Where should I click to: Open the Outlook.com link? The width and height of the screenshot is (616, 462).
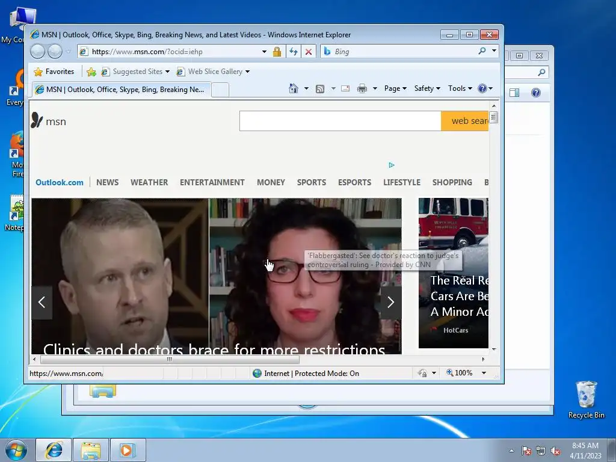tap(60, 182)
